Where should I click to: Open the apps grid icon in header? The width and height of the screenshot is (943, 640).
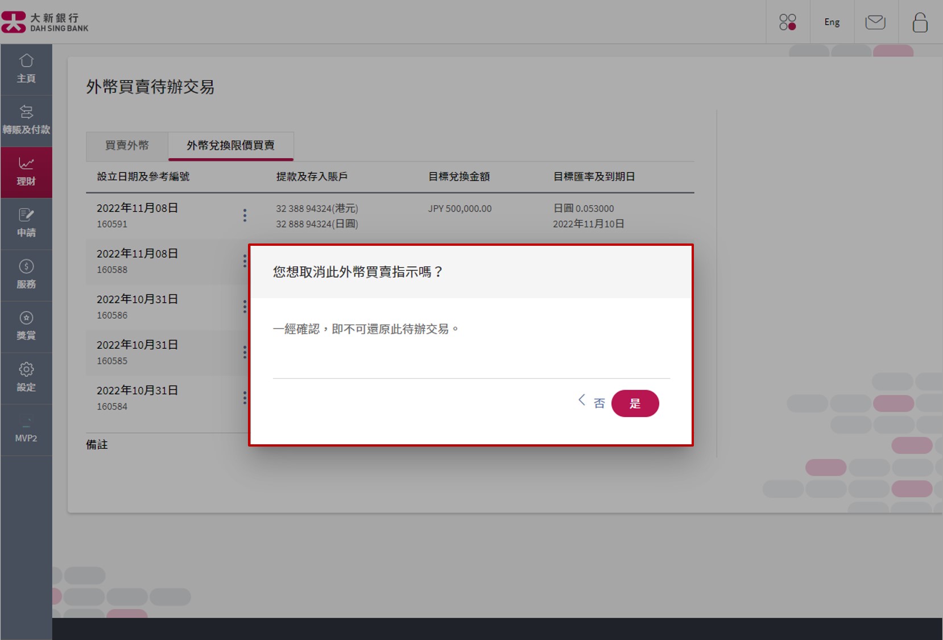(787, 22)
